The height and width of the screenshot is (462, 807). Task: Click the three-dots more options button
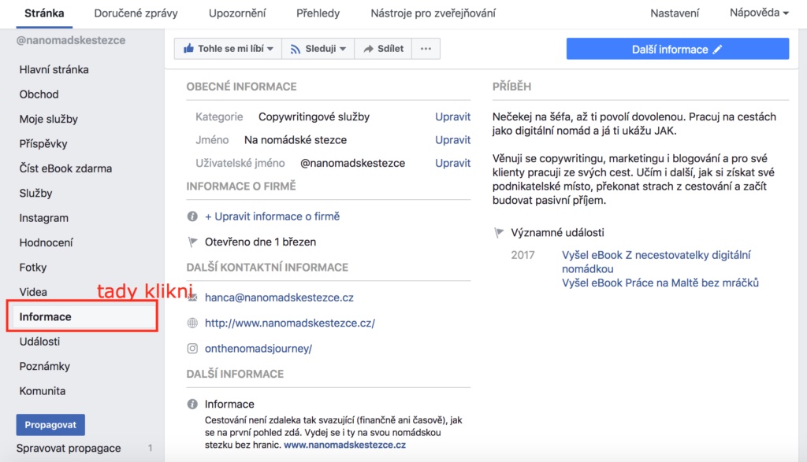tap(426, 49)
